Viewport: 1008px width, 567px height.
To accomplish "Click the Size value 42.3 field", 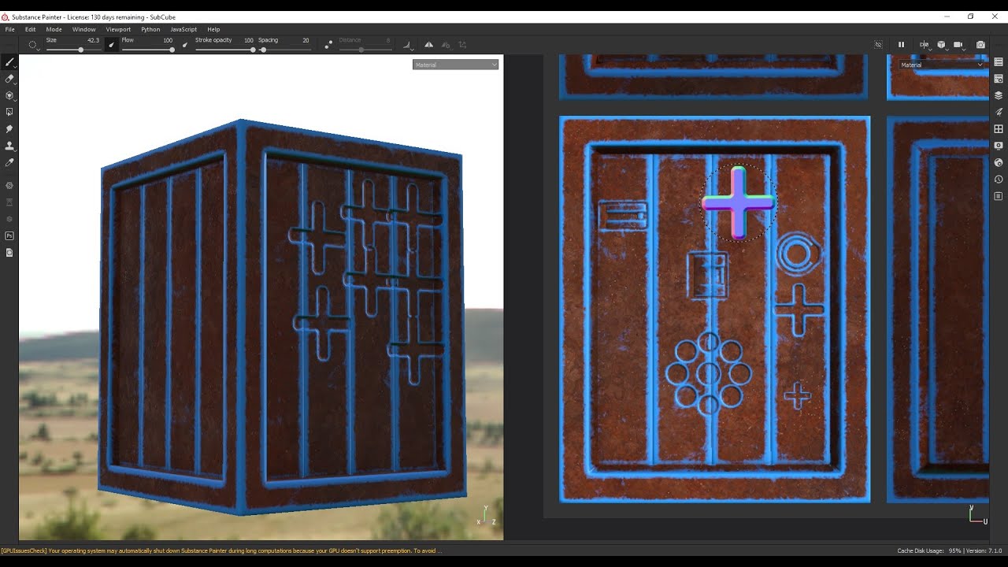I will (x=93, y=40).
